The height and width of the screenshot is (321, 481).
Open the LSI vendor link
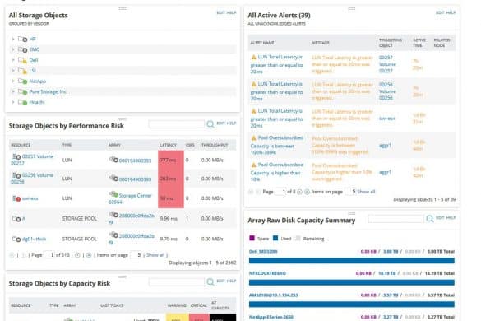tap(33, 70)
